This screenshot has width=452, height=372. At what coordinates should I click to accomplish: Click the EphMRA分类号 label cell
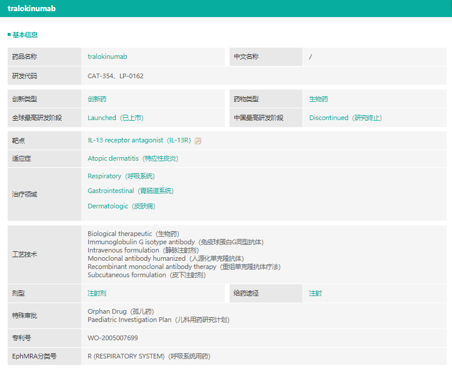[x=44, y=357]
